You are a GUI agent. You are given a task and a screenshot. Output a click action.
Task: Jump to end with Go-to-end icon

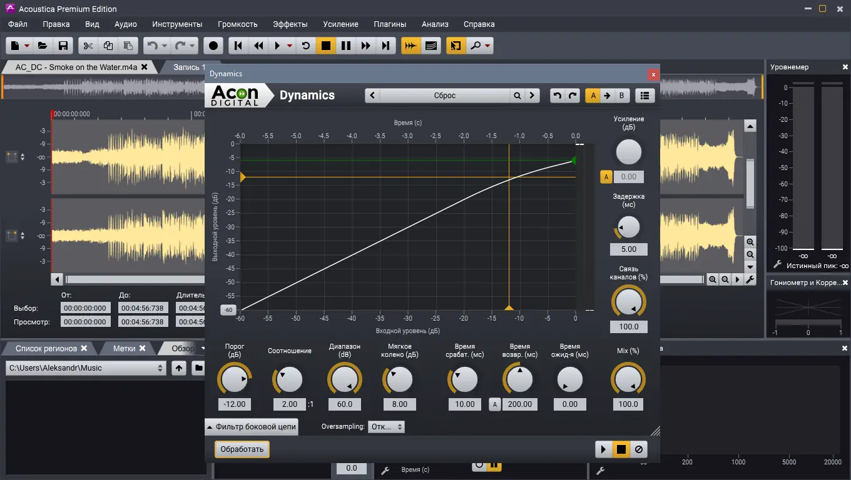pyautogui.click(x=386, y=45)
